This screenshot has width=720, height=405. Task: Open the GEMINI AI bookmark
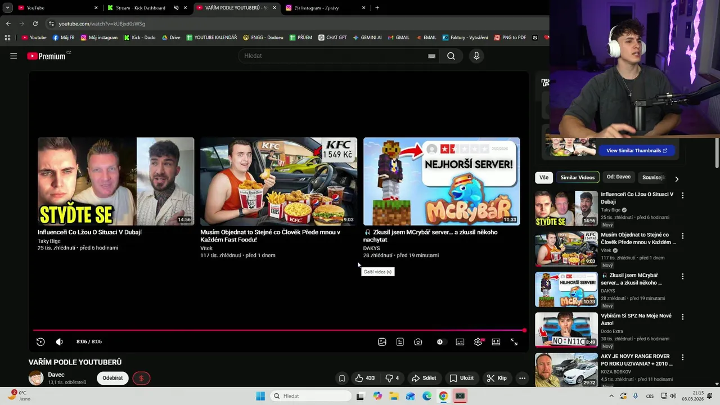coord(367,38)
